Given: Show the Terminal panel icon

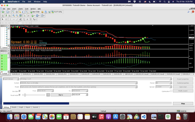Looking at the screenshot, I should point(23,12).
